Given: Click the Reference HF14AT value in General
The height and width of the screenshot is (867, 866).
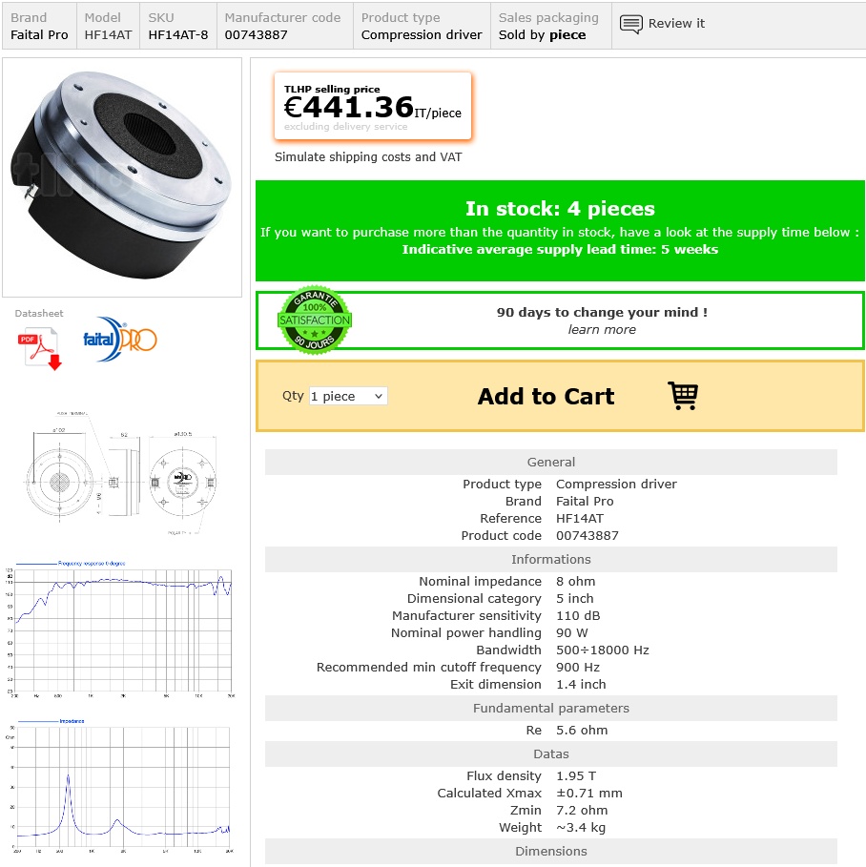Looking at the screenshot, I should (580, 519).
